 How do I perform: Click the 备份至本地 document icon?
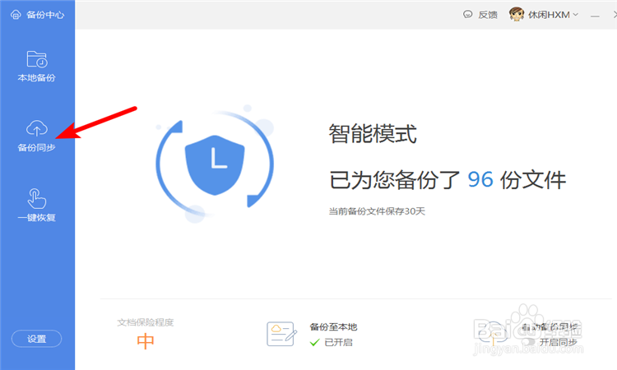pyautogui.click(x=281, y=334)
